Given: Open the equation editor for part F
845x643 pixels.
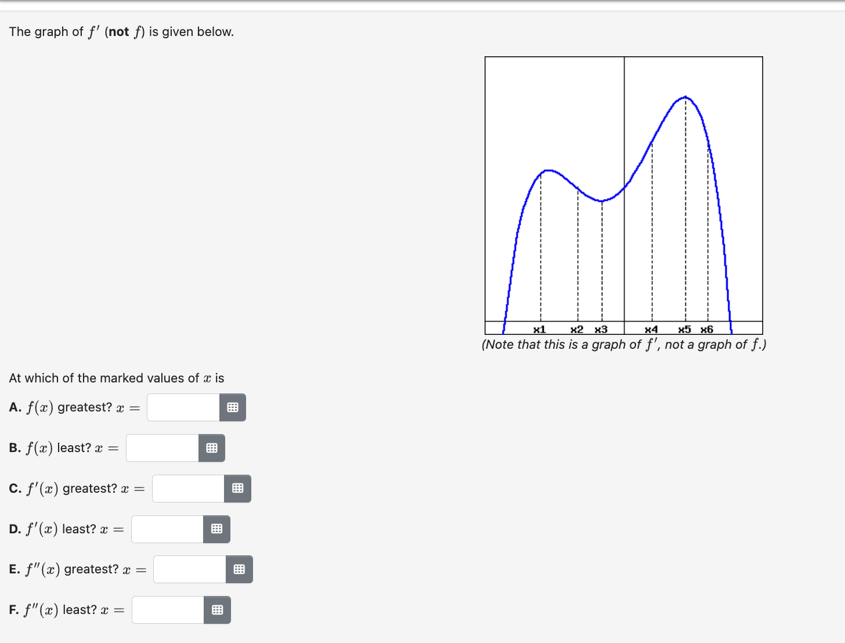Looking at the screenshot, I should click(217, 610).
